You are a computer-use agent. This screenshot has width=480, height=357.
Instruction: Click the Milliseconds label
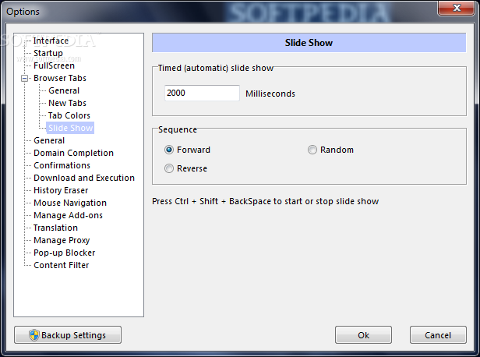tap(270, 94)
